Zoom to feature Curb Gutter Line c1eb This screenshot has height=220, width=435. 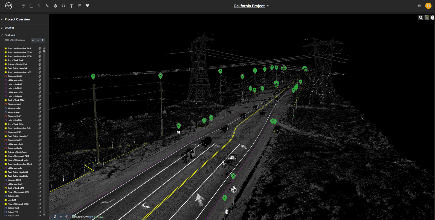click(x=40, y=68)
